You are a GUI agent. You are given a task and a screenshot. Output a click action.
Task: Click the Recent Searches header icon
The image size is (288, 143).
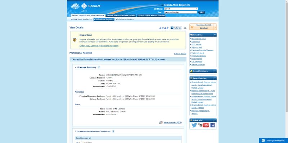[192, 78]
